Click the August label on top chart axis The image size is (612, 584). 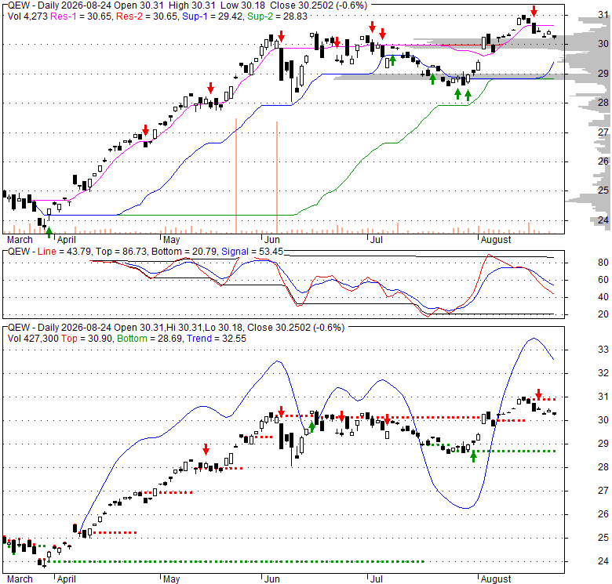pyautogui.click(x=496, y=240)
